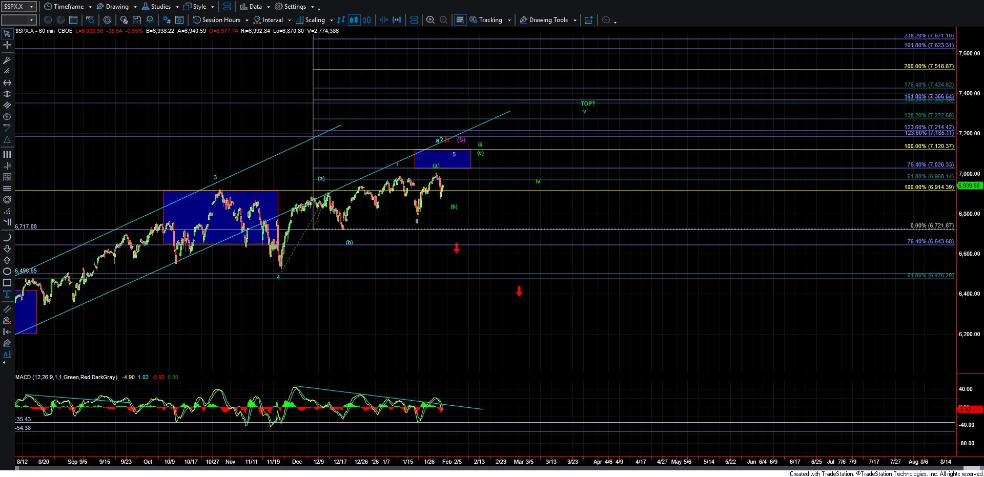Click the zoom in magnifier icon
The height and width of the screenshot is (477, 984).
pos(430,20)
